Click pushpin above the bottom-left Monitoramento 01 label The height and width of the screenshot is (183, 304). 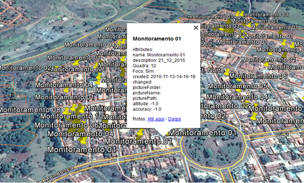point(84,141)
